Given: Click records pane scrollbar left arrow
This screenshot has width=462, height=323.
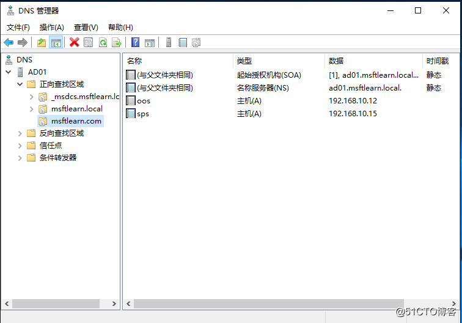Looking at the screenshot, I should pos(128,303).
